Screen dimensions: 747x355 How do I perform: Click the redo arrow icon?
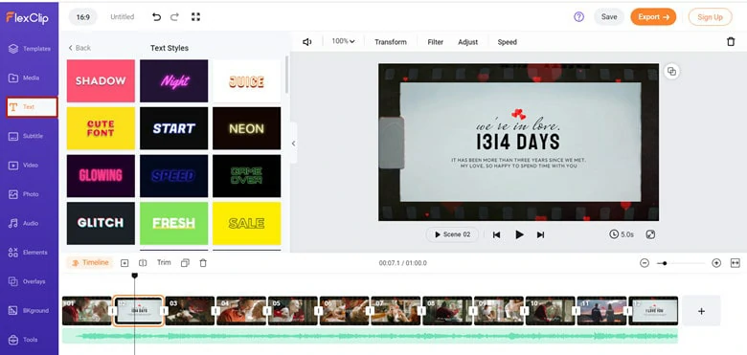click(175, 17)
